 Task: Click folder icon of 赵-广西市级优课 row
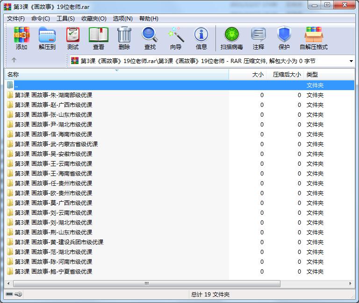10,105
